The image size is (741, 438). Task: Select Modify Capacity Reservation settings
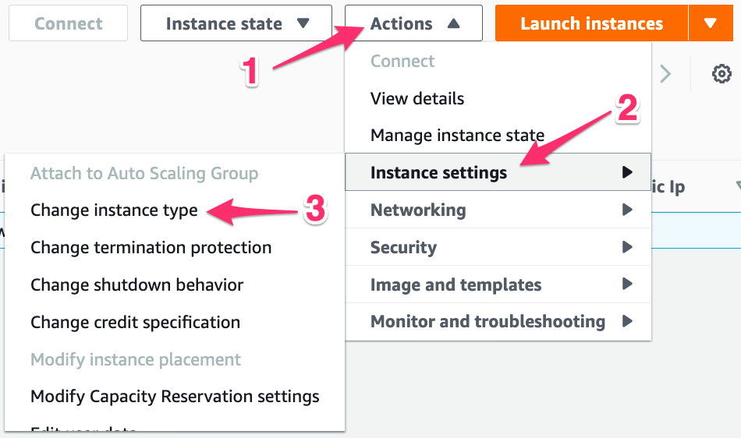pyautogui.click(x=175, y=397)
